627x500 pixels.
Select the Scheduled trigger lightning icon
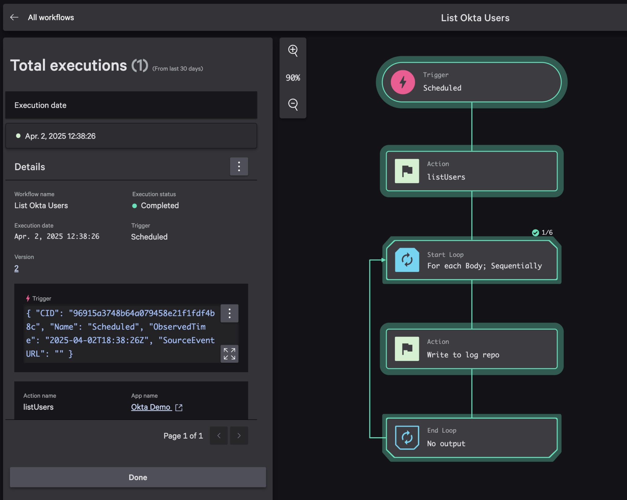click(x=402, y=82)
